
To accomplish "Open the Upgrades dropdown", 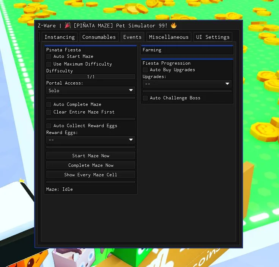I will click(x=187, y=83).
